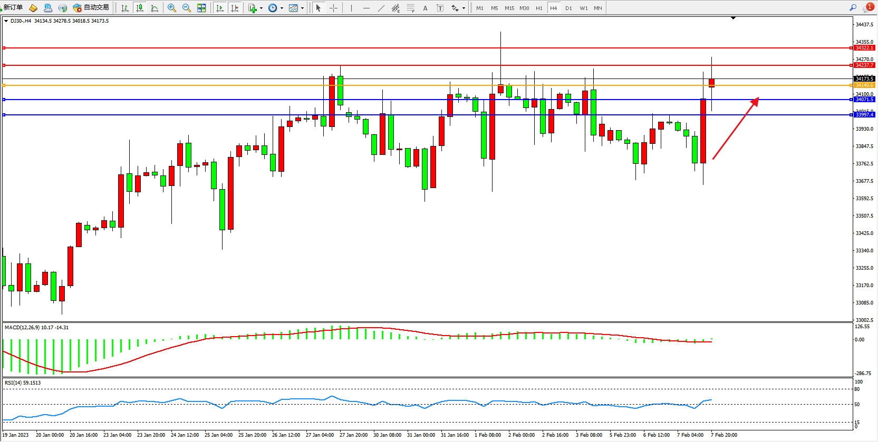Open the indicators list dropdown arrow
This screenshot has height=442, width=878.
pos(261,8)
